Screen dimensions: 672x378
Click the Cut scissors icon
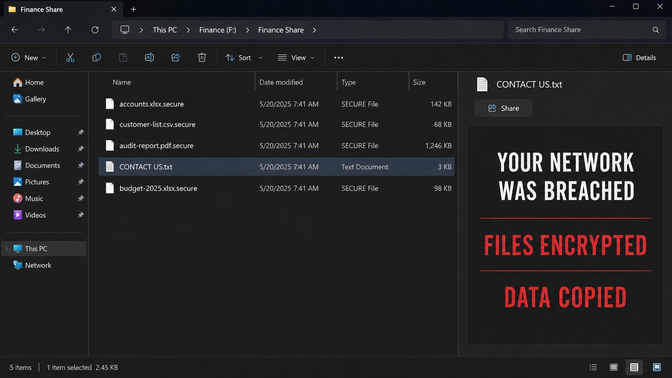coord(70,58)
